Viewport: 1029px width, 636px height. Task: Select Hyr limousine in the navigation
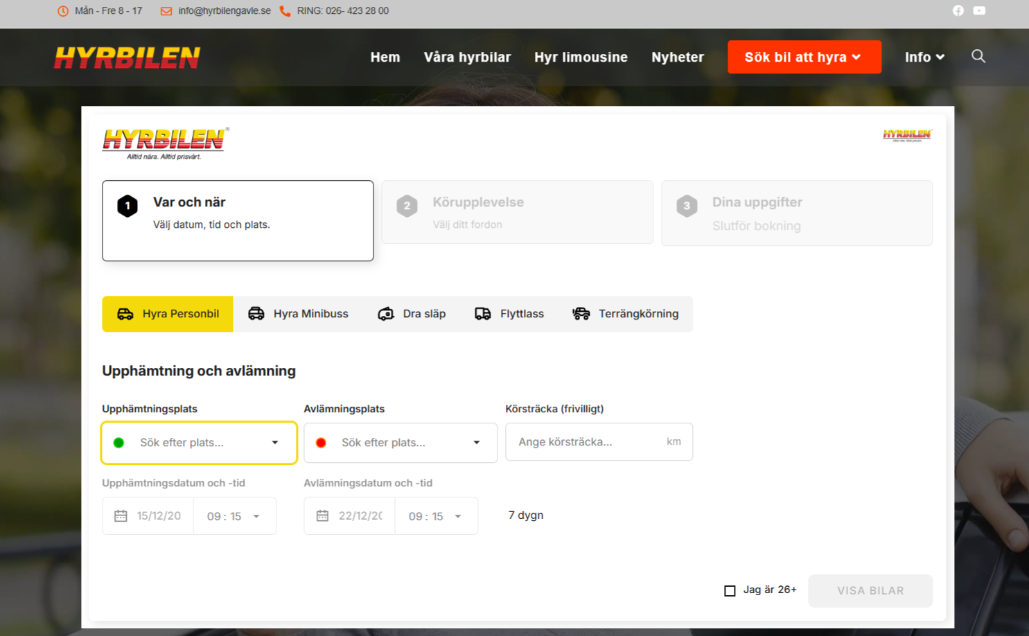tap(581, 57)
